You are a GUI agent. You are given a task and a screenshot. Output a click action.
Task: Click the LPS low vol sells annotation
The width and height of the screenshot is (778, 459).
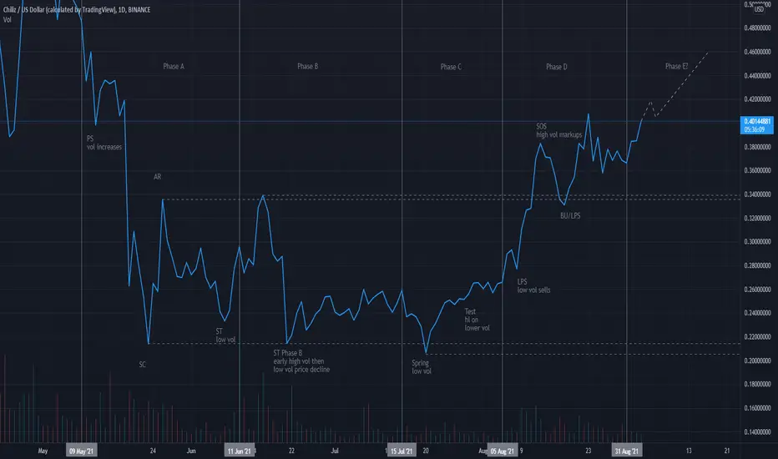click(x=534, y=285)
